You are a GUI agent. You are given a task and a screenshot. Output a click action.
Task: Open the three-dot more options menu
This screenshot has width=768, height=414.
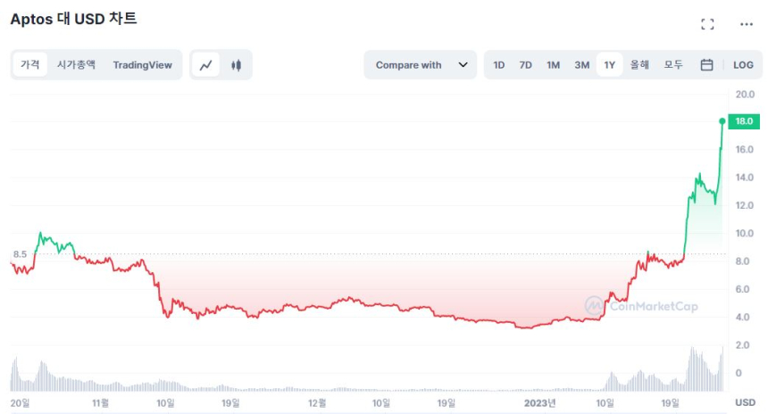[x=746, y=24]
